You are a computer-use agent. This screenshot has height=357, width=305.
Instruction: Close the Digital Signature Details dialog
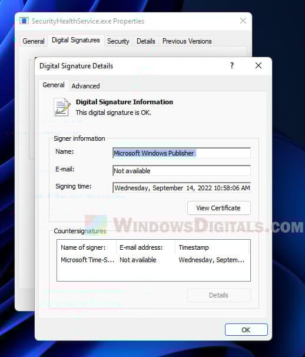(x=258, y=65)
